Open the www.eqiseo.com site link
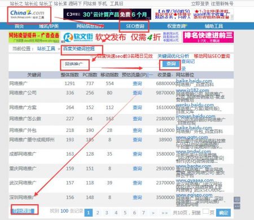 point(194,195)
